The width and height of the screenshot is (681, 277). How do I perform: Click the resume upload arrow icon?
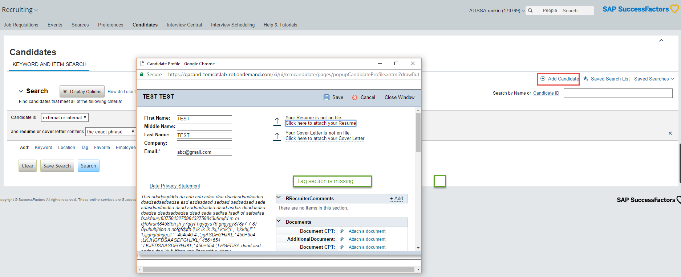click(277, 121)
